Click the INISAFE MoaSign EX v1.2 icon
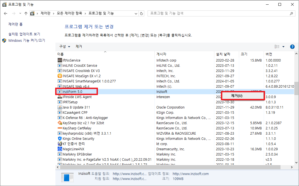 coord(60,76)
